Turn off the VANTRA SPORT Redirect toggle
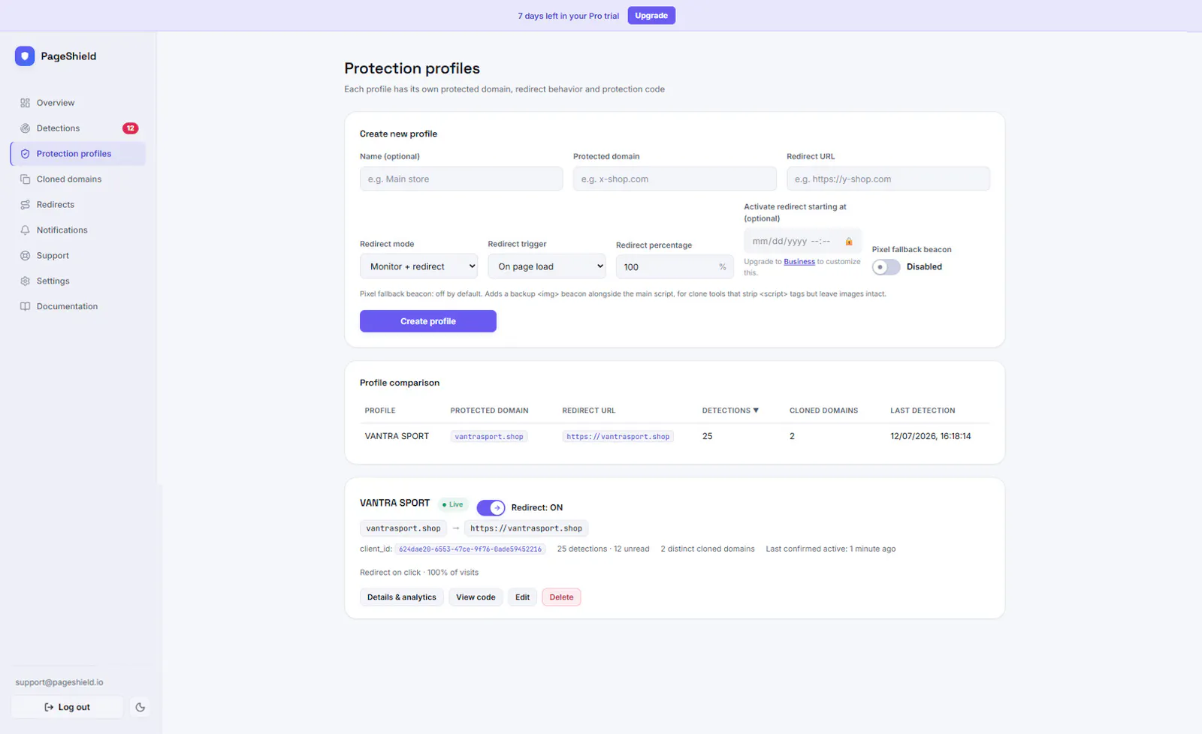The height and width of the screenshot is (734, 1202). click(491, 508)
